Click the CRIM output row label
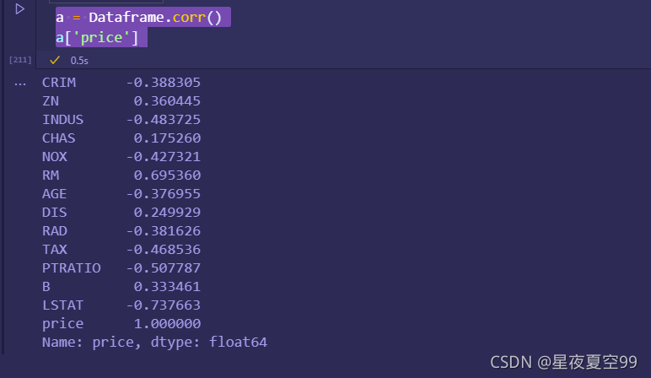651x378 pixels. (x=59, y=82)
